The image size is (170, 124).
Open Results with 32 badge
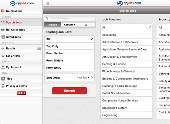click(x=21, y=48)
